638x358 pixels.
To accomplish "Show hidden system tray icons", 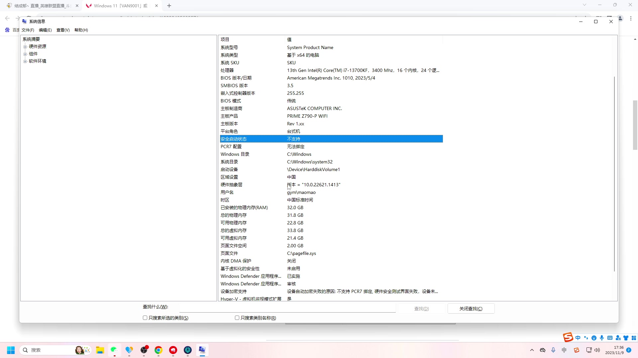I will pos(532,350).
